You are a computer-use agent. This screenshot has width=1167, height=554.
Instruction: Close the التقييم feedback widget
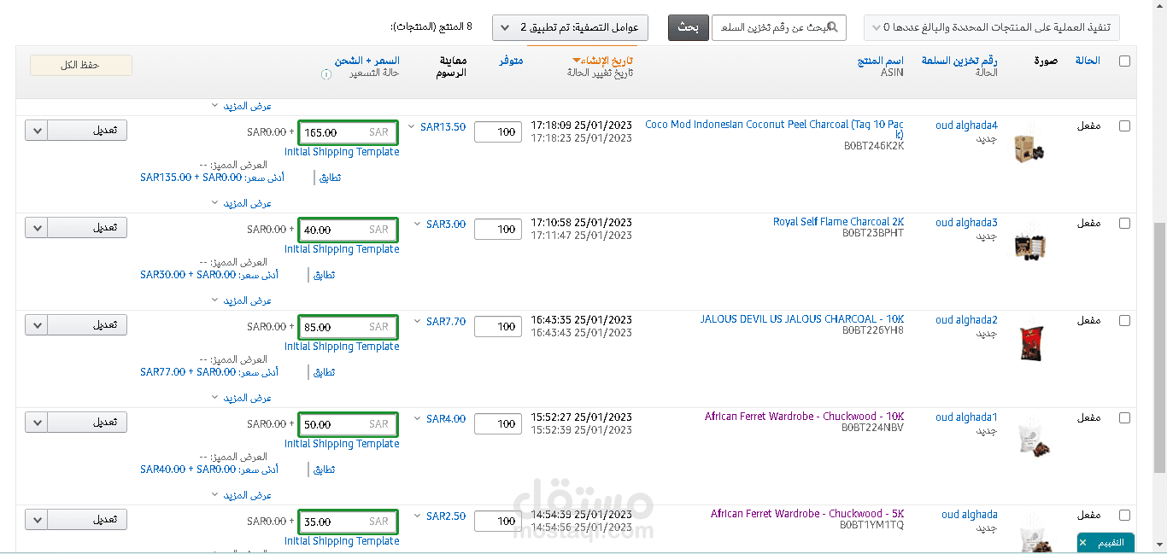pyautogui.click(x=1083, y=543)
